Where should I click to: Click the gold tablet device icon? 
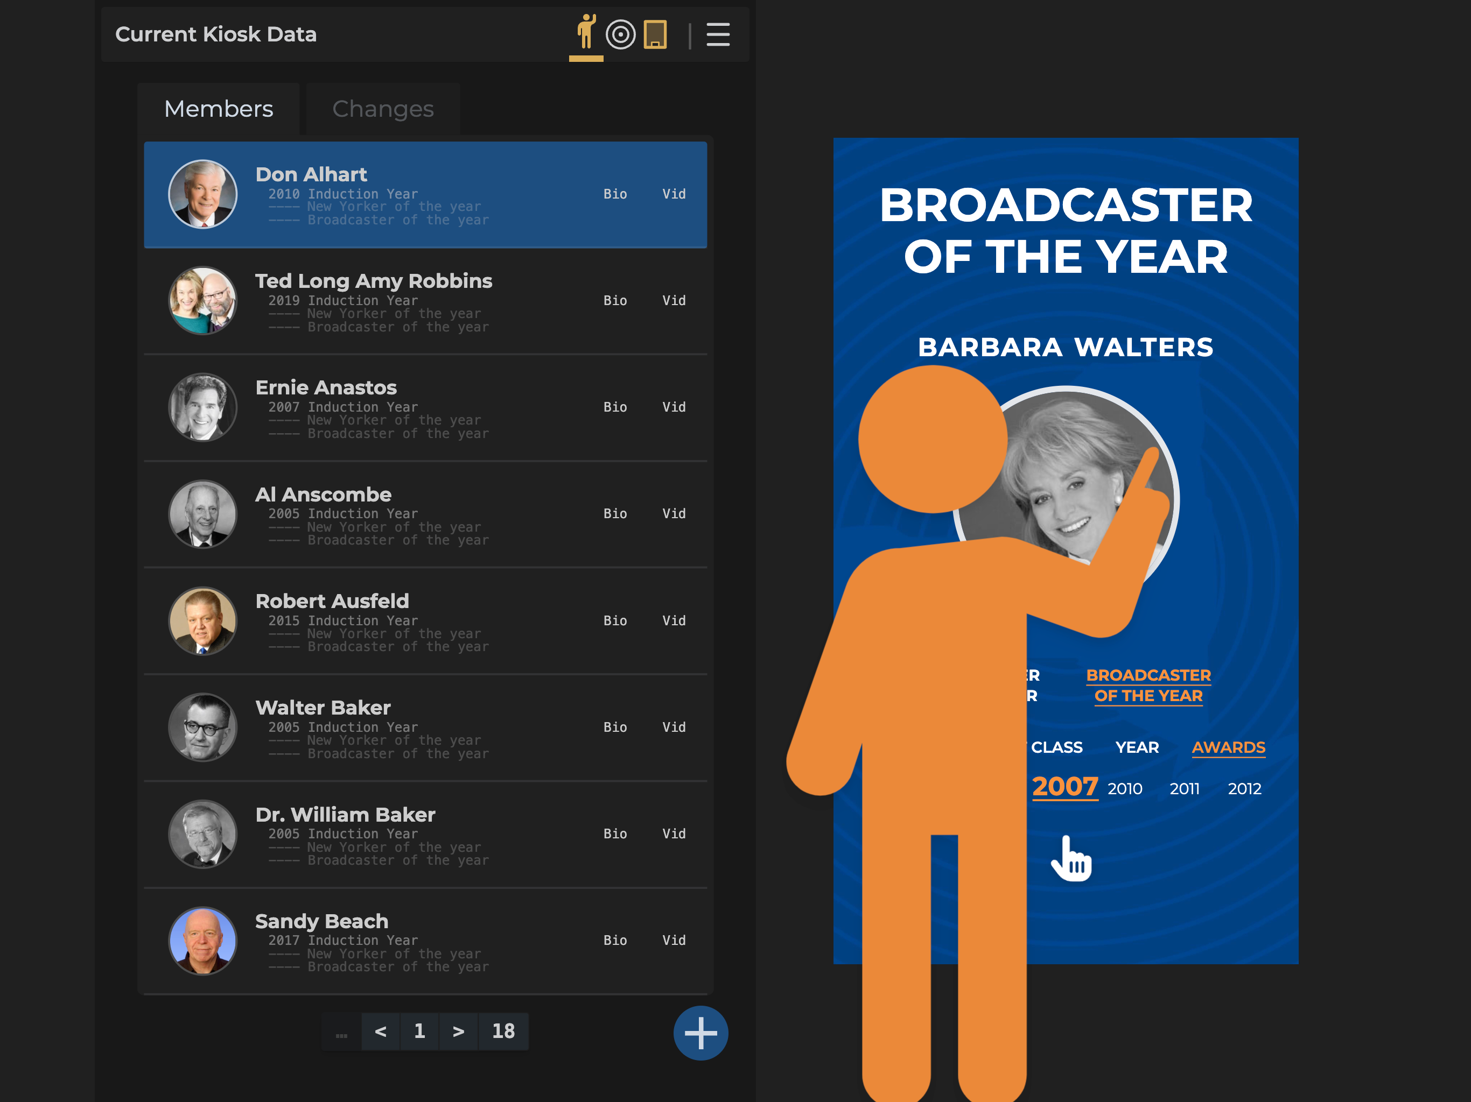[655, 34]
